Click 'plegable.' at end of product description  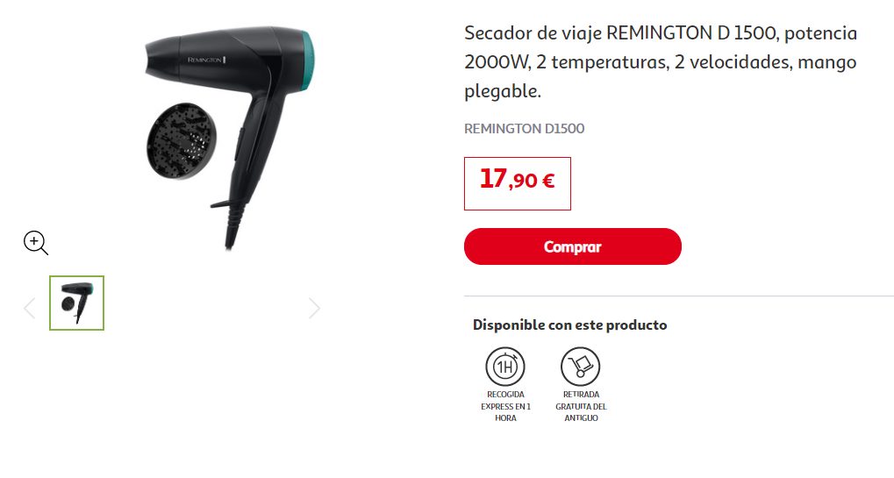point(503,91)
